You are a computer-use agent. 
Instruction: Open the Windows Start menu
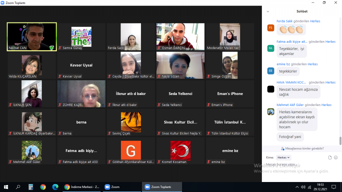click(6, 187)
